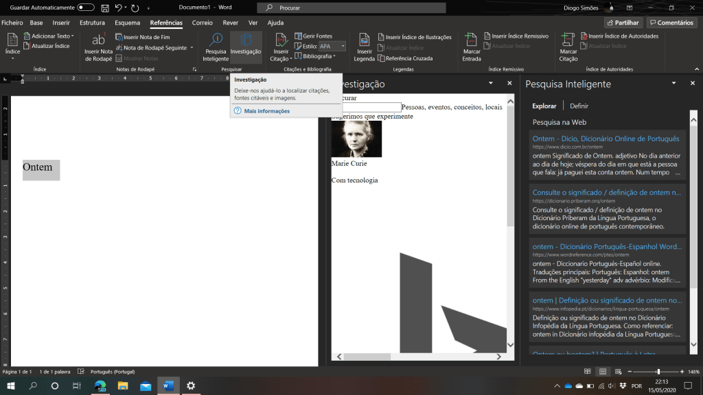Toggle the Guardar Automaticamente switch
The height and width of the screenshot is (395, 703).
(x=86, y=8)
